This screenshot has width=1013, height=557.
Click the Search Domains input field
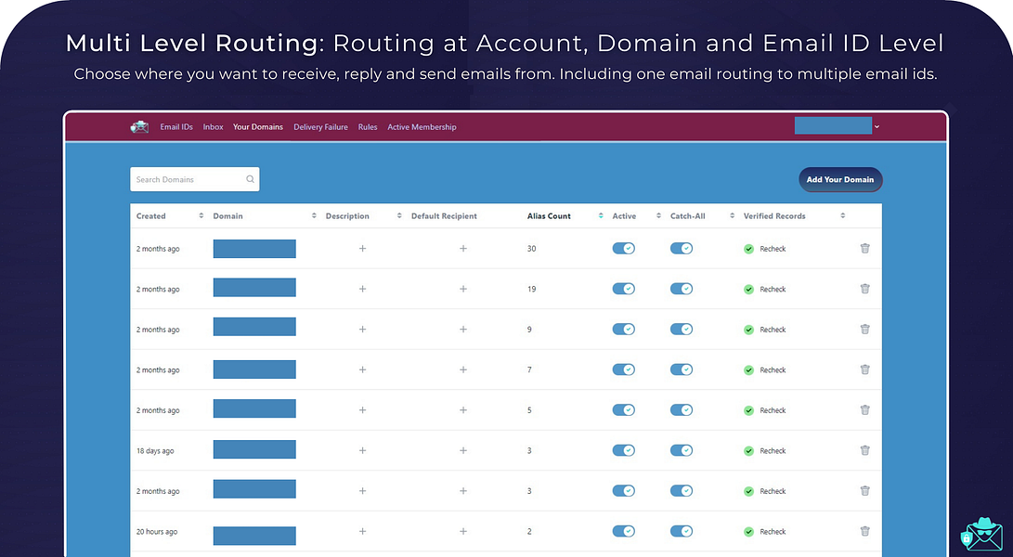coord(194,180)
